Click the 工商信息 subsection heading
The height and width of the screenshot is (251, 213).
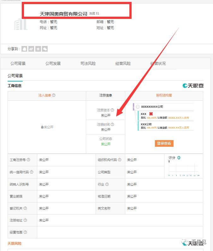click(x=15, y=86)
